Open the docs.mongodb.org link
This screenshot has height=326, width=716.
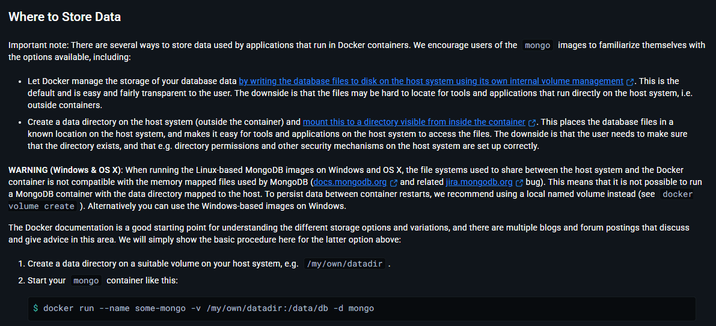(350, 182)
